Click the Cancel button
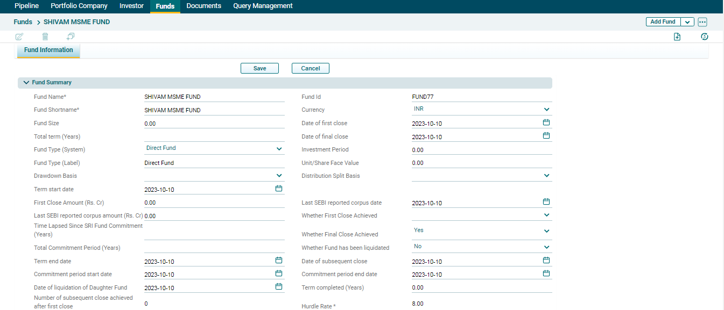Image resolution: width=724 pixels, height=310 pixels. click(x=310, y=68)
